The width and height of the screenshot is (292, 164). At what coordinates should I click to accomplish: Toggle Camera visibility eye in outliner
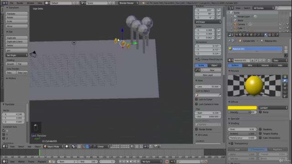(x=280, y=24)
